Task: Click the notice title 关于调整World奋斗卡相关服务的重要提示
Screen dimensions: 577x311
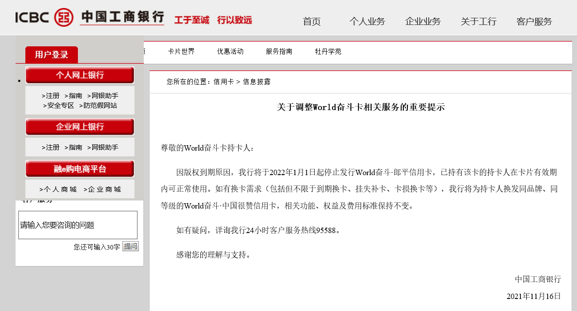Action: [x=361, y=107]
